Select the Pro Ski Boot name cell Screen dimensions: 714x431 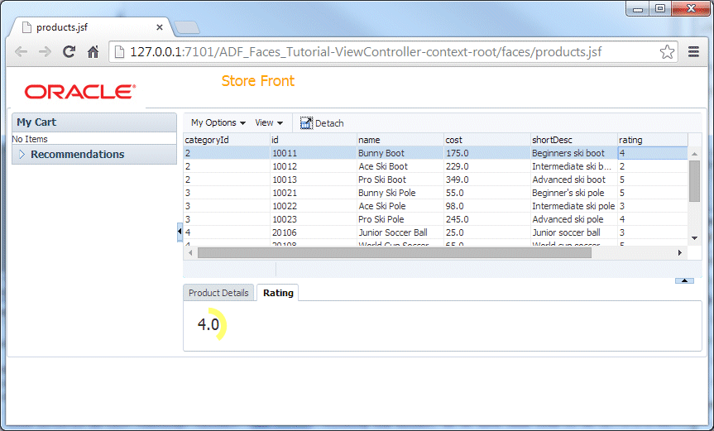pyautogui.click(x=400, y=180)
